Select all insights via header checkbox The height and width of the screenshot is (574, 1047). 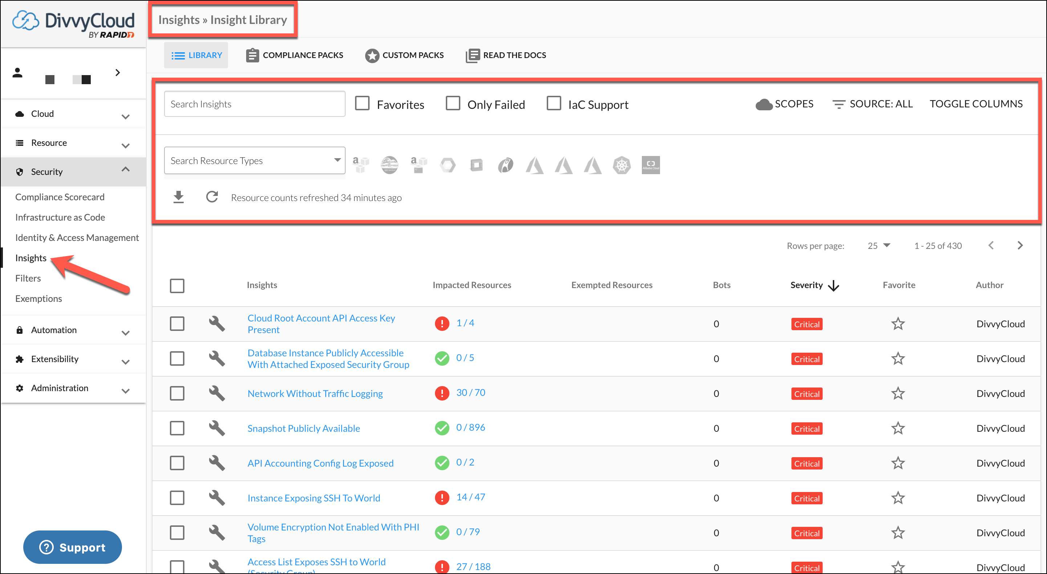tap(177, 286)
